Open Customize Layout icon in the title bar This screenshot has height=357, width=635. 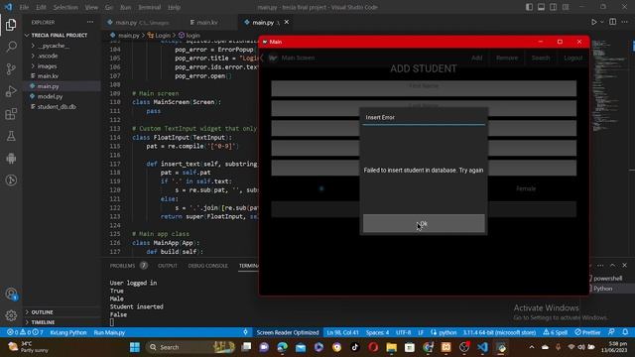click(x=566, y=7)
